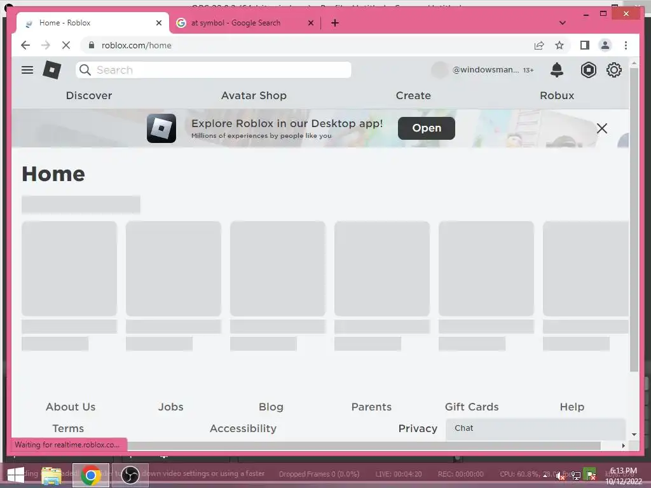
Task: Open the Parents footer link
Action: pos(371,407)
